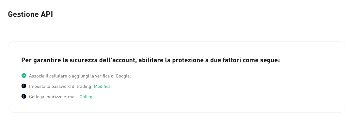The height and width of the screenshot is (118, 345).
Task: Click the warning icon beside trading password
Action: (x=24, y=86)
